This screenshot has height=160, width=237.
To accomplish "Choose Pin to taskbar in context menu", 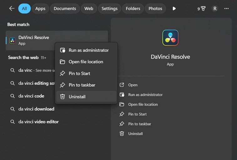I will click(86, 85).
